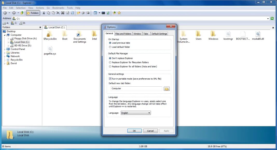
Task: Click the Copy icon in the toolbar
Action: click(49, 13)
